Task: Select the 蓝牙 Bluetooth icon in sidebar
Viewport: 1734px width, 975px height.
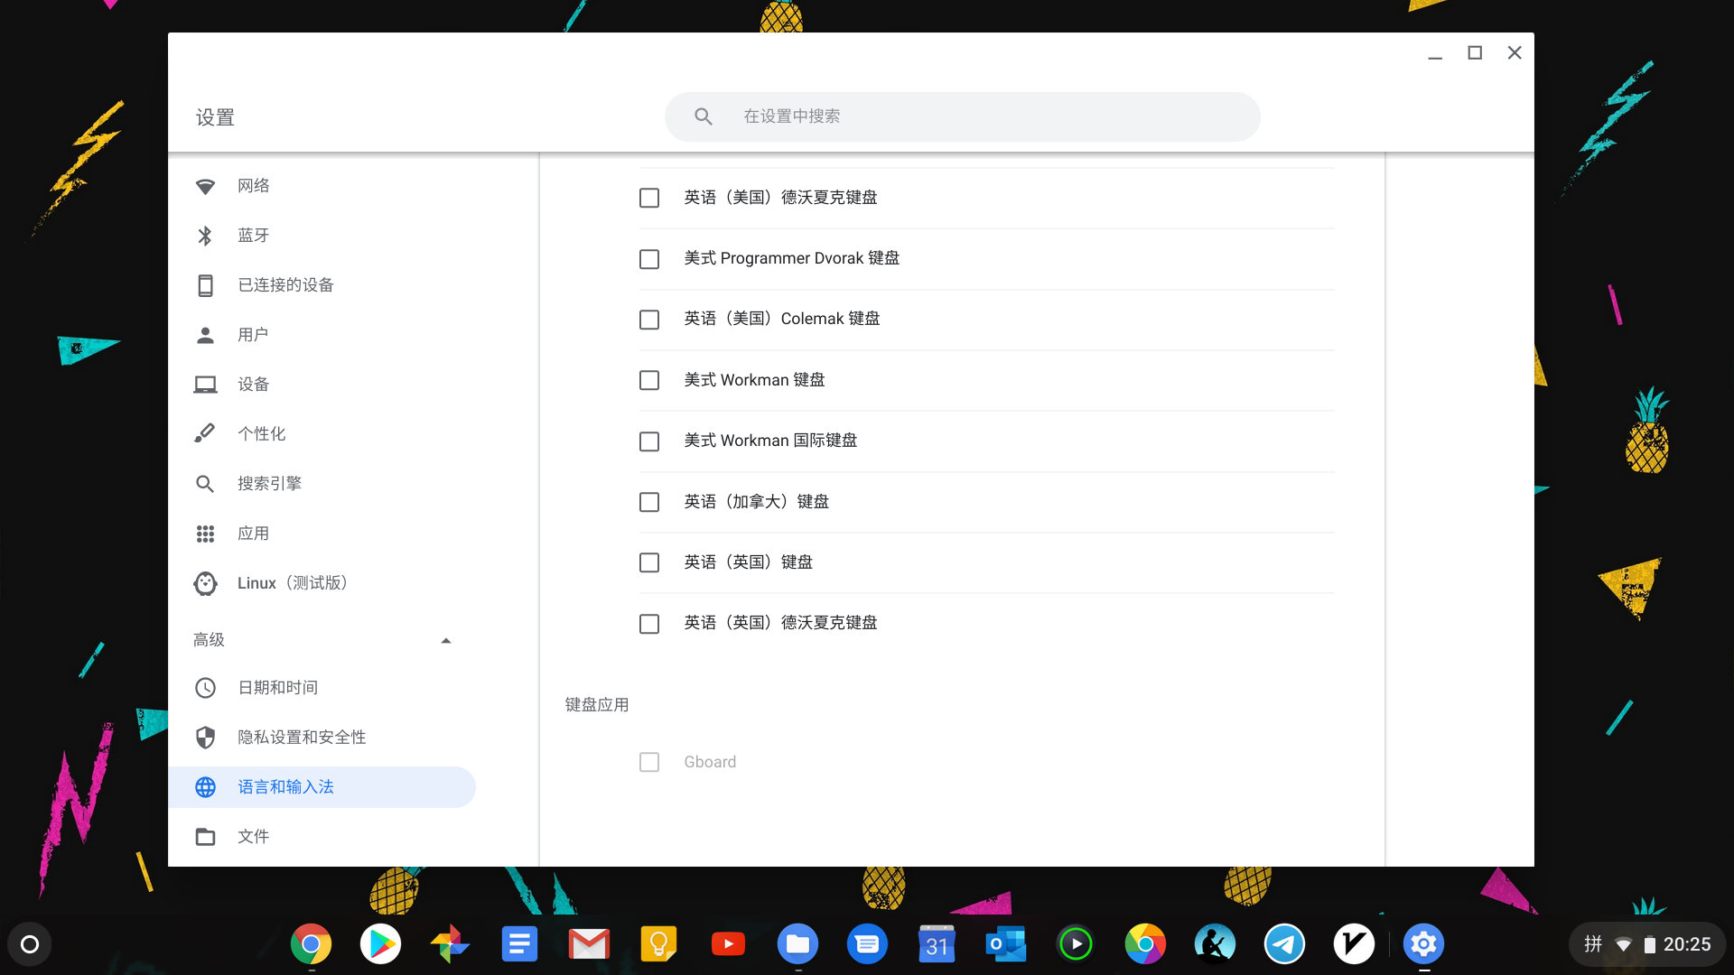Action: point(205,236)
